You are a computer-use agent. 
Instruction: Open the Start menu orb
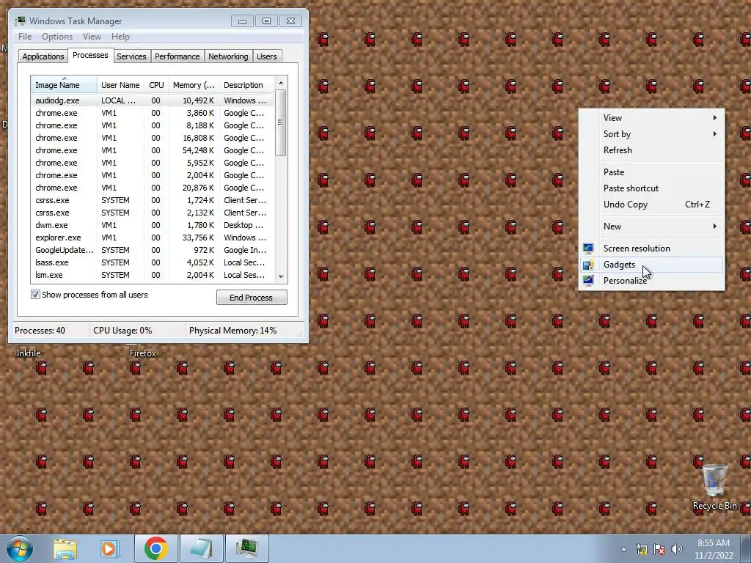click(19, 548)
